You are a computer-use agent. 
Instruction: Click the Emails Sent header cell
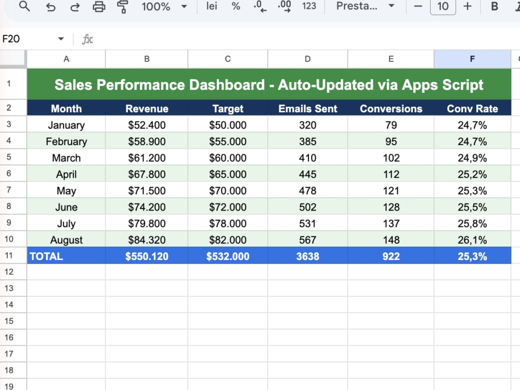point(308,109)
